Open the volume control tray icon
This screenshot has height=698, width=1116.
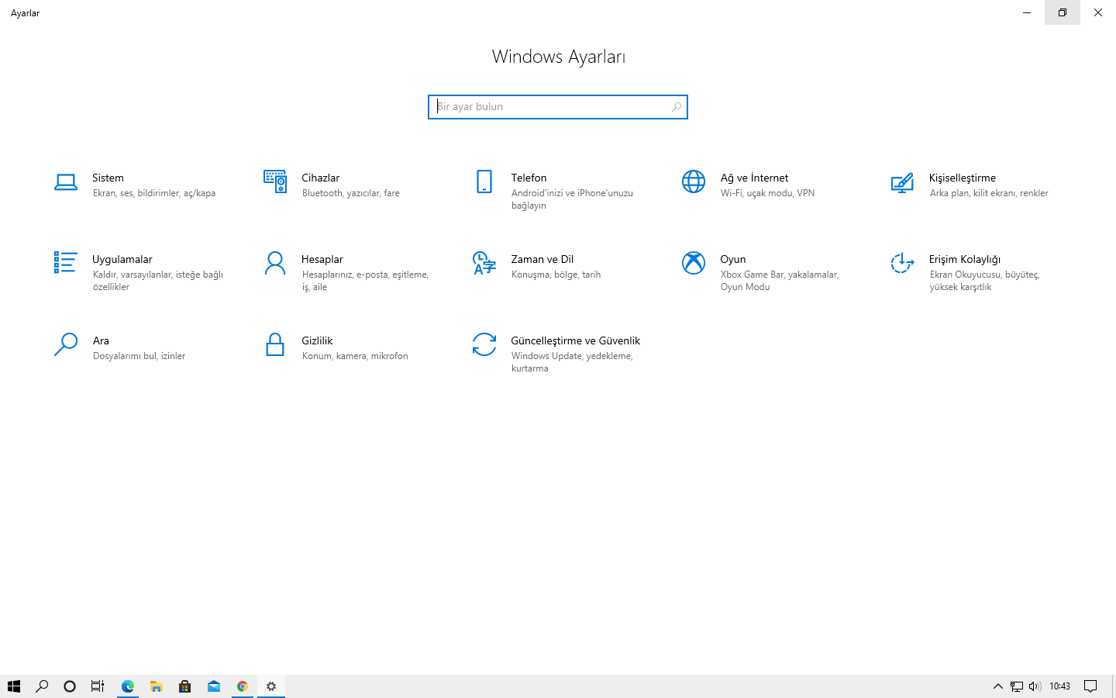1035,686
